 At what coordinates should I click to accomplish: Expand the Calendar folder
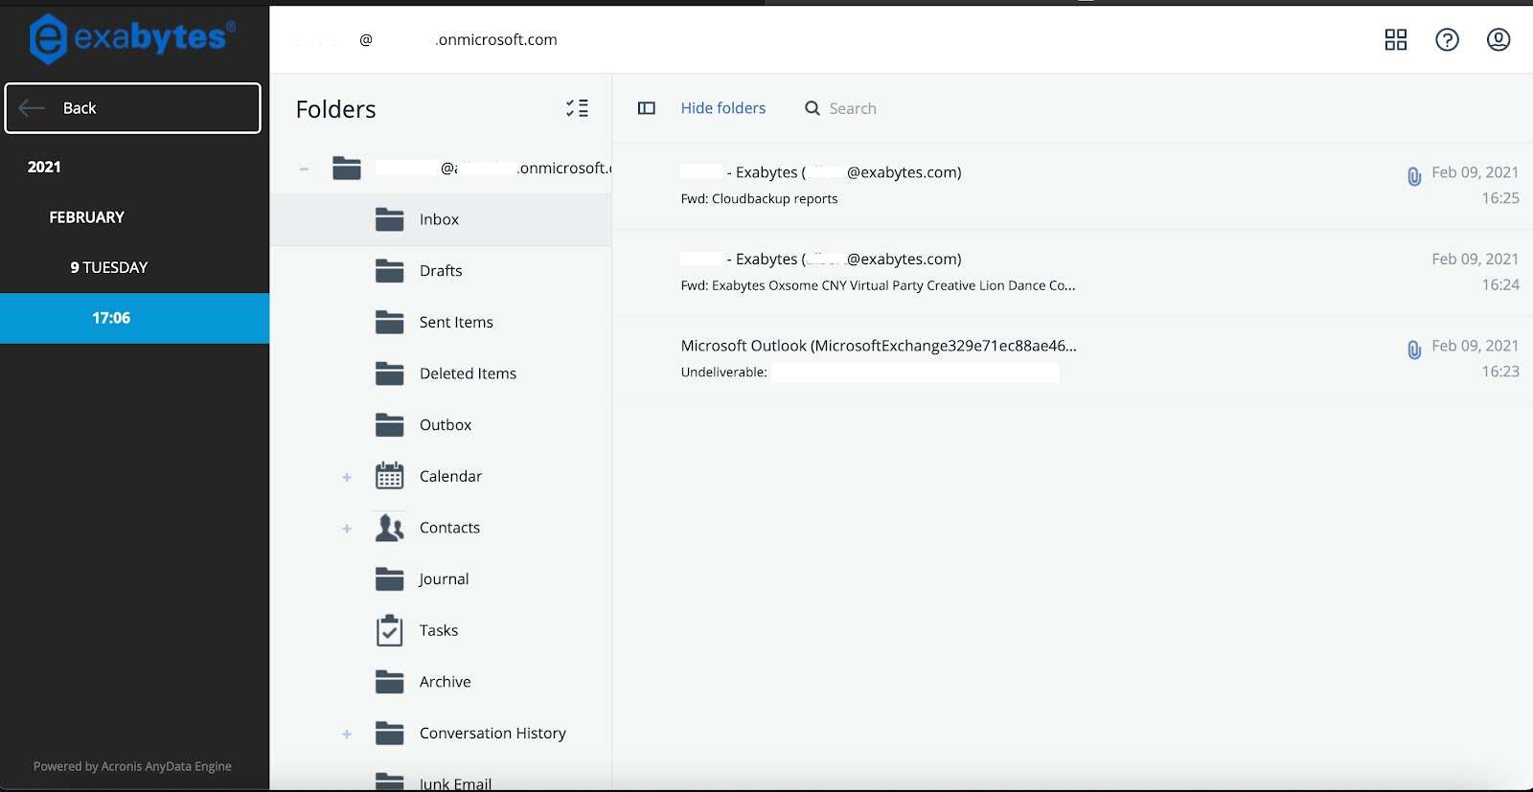tap(347, 477)
